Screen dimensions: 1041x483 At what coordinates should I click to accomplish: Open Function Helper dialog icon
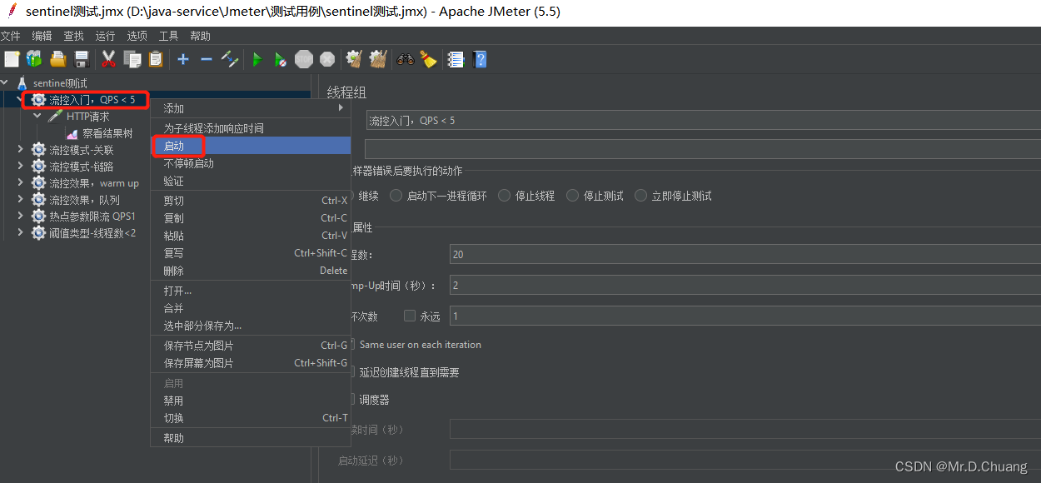(x=456, y=59)
